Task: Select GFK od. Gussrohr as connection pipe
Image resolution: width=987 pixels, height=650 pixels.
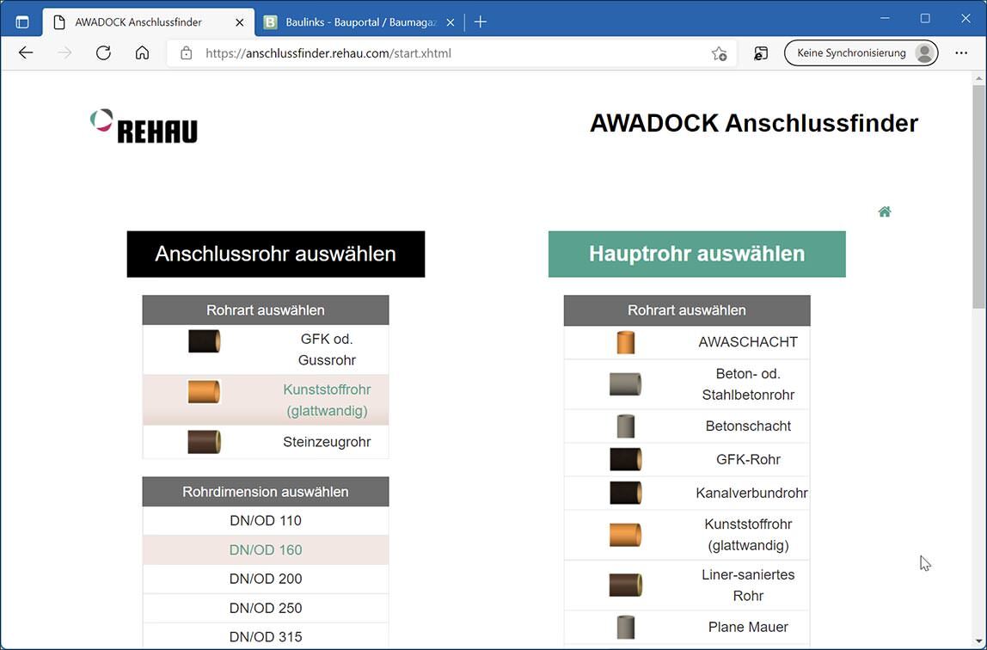Action: (266, 350)
